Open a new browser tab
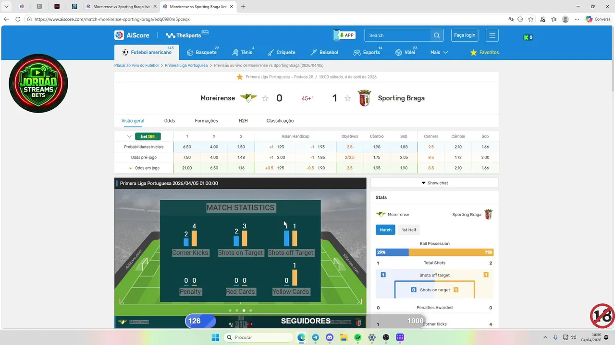The height and width of the screenshot is (345, 615). click(x=243, y=7)
